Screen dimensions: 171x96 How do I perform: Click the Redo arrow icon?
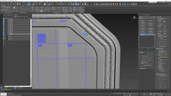point(4,4)
